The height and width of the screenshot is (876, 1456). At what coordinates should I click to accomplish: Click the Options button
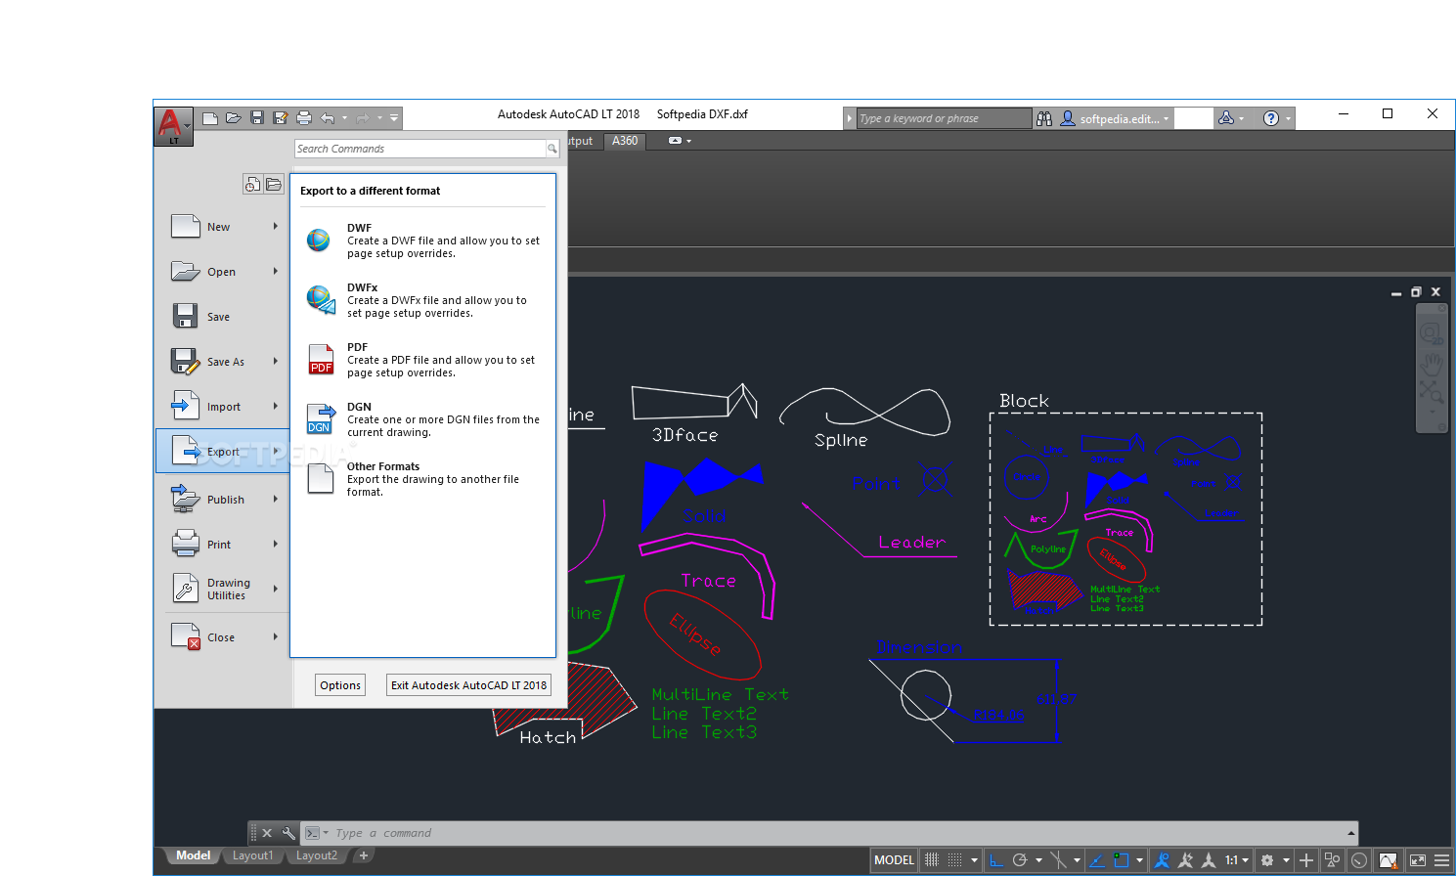click(x=340, y=685)
